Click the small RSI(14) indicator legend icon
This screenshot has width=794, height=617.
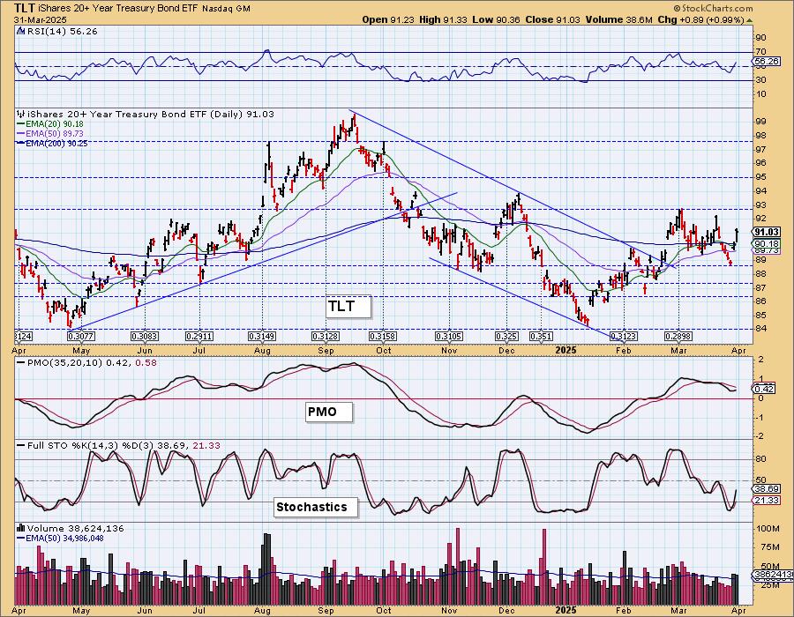pos(21,31)
